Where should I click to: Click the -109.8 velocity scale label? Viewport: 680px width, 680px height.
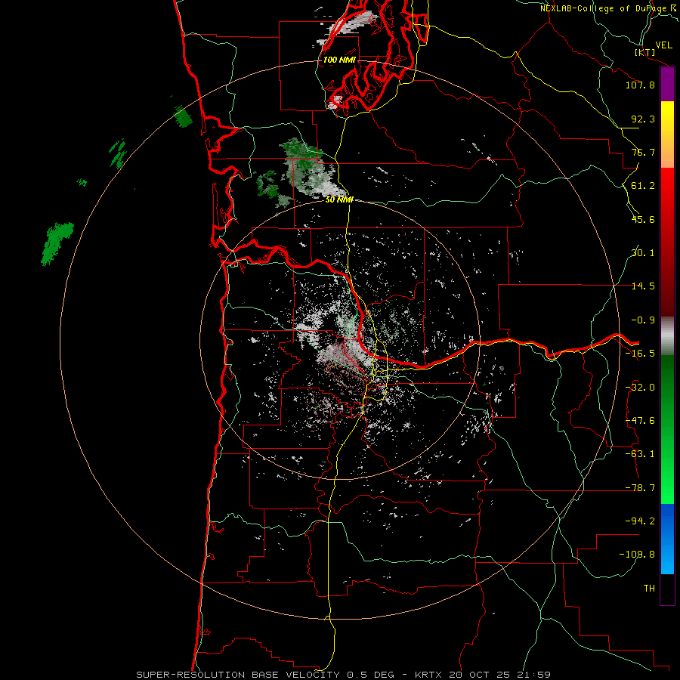(x=637, y=555)
